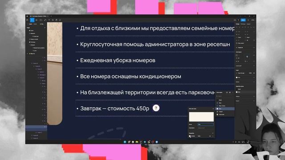Select the Move tool in toolbar

pyautogui.click(x=32, y=20)
